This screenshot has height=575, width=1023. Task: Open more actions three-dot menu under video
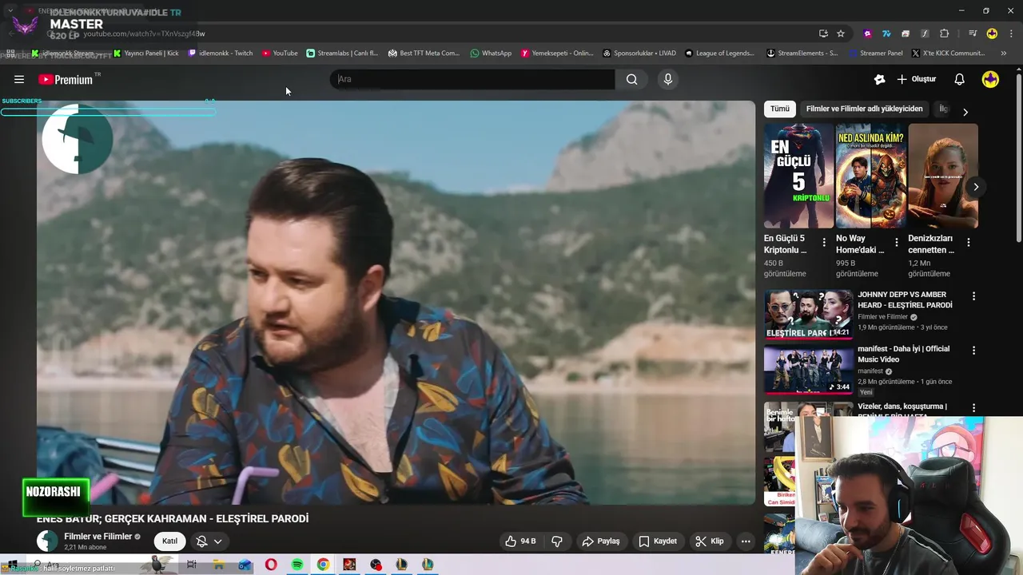pos(746,541)
